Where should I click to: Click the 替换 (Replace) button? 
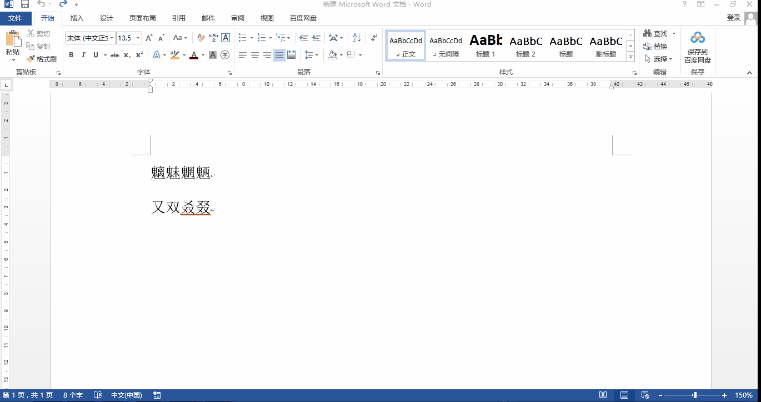point(655,46)
